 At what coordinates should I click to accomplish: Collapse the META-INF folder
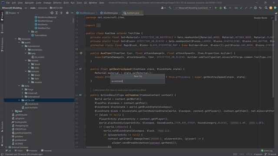(19, 100)
